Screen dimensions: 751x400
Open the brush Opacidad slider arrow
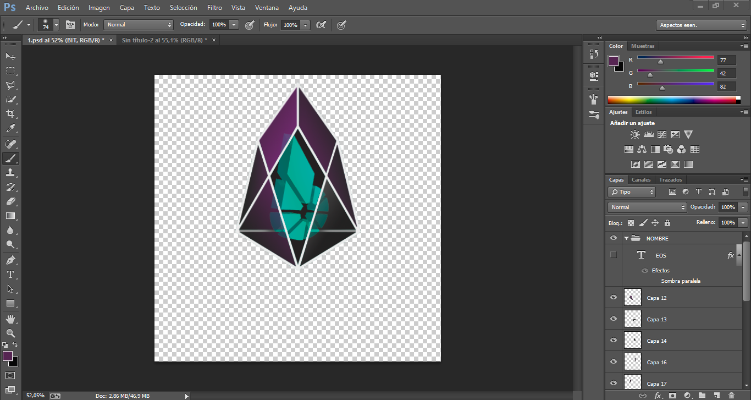[x=234, y=25]
